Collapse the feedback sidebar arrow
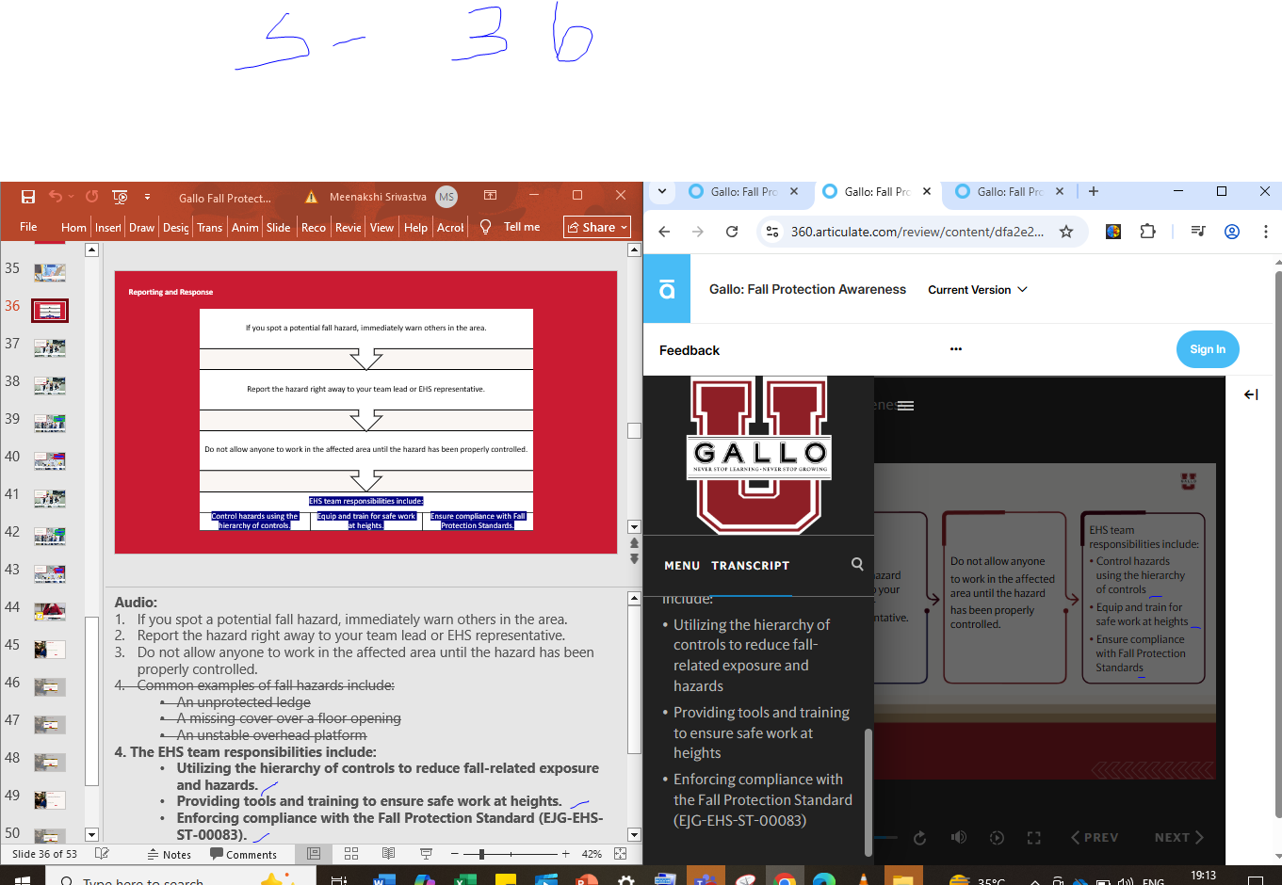The image size is (1282, 885). [1251, 394]
